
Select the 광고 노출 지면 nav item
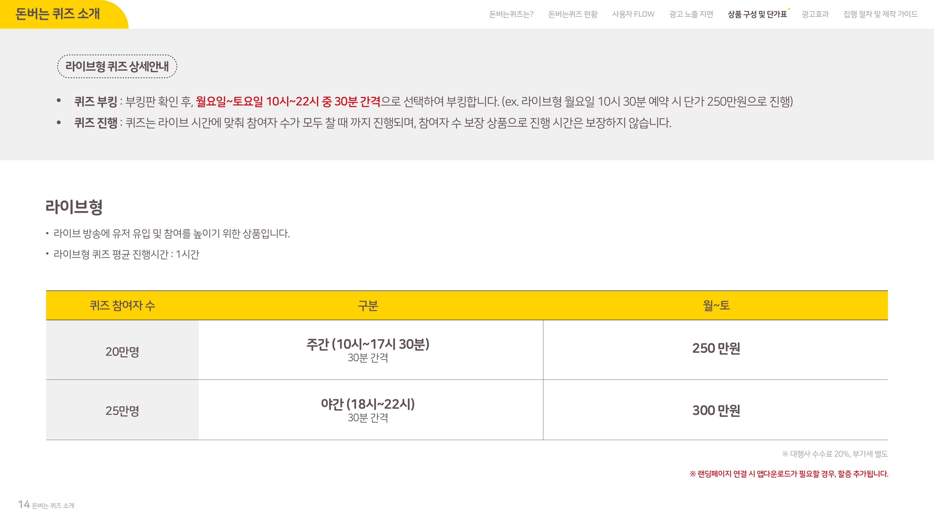(x=691, y=14)
